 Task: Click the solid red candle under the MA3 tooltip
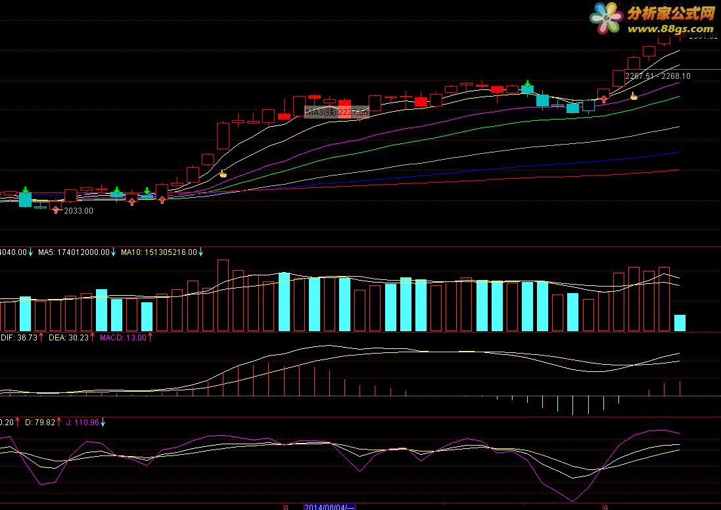coord(345,108)
